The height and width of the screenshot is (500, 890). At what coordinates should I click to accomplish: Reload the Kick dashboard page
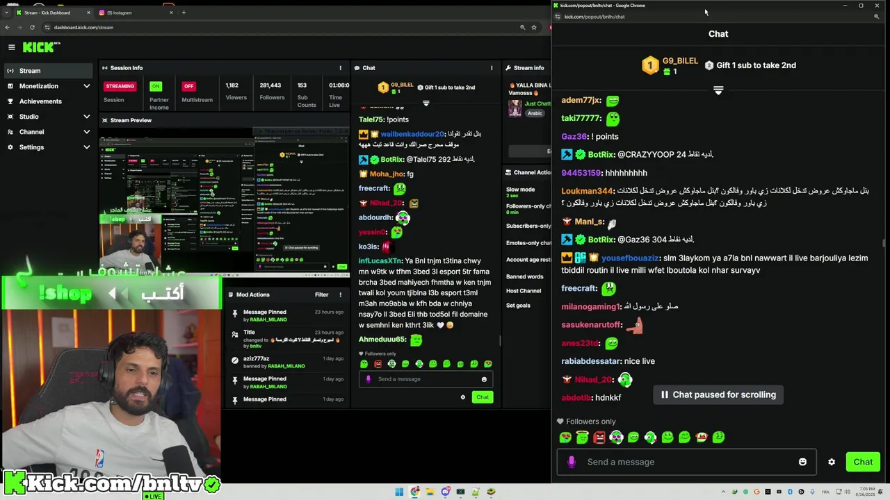pos(32,27)
